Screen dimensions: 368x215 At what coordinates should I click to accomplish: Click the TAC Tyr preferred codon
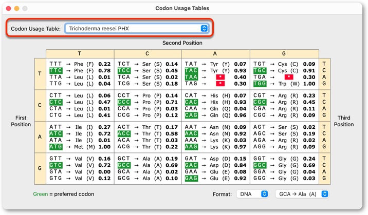pos(191,70)
